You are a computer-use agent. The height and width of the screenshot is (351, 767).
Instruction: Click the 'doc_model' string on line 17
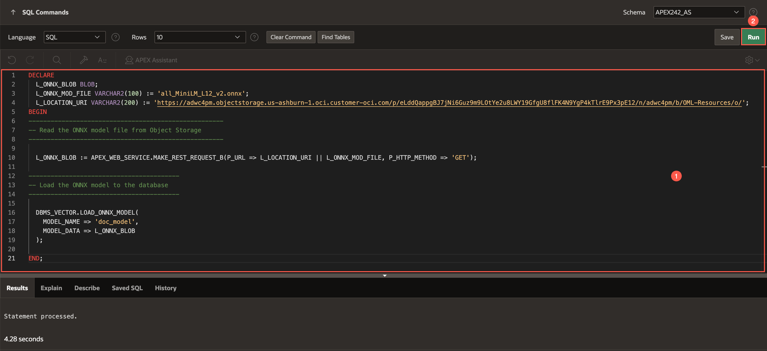point(115,222)
